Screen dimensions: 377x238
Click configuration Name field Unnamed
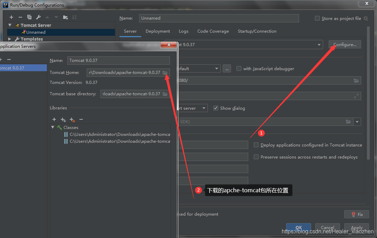(x=219, y=18)
